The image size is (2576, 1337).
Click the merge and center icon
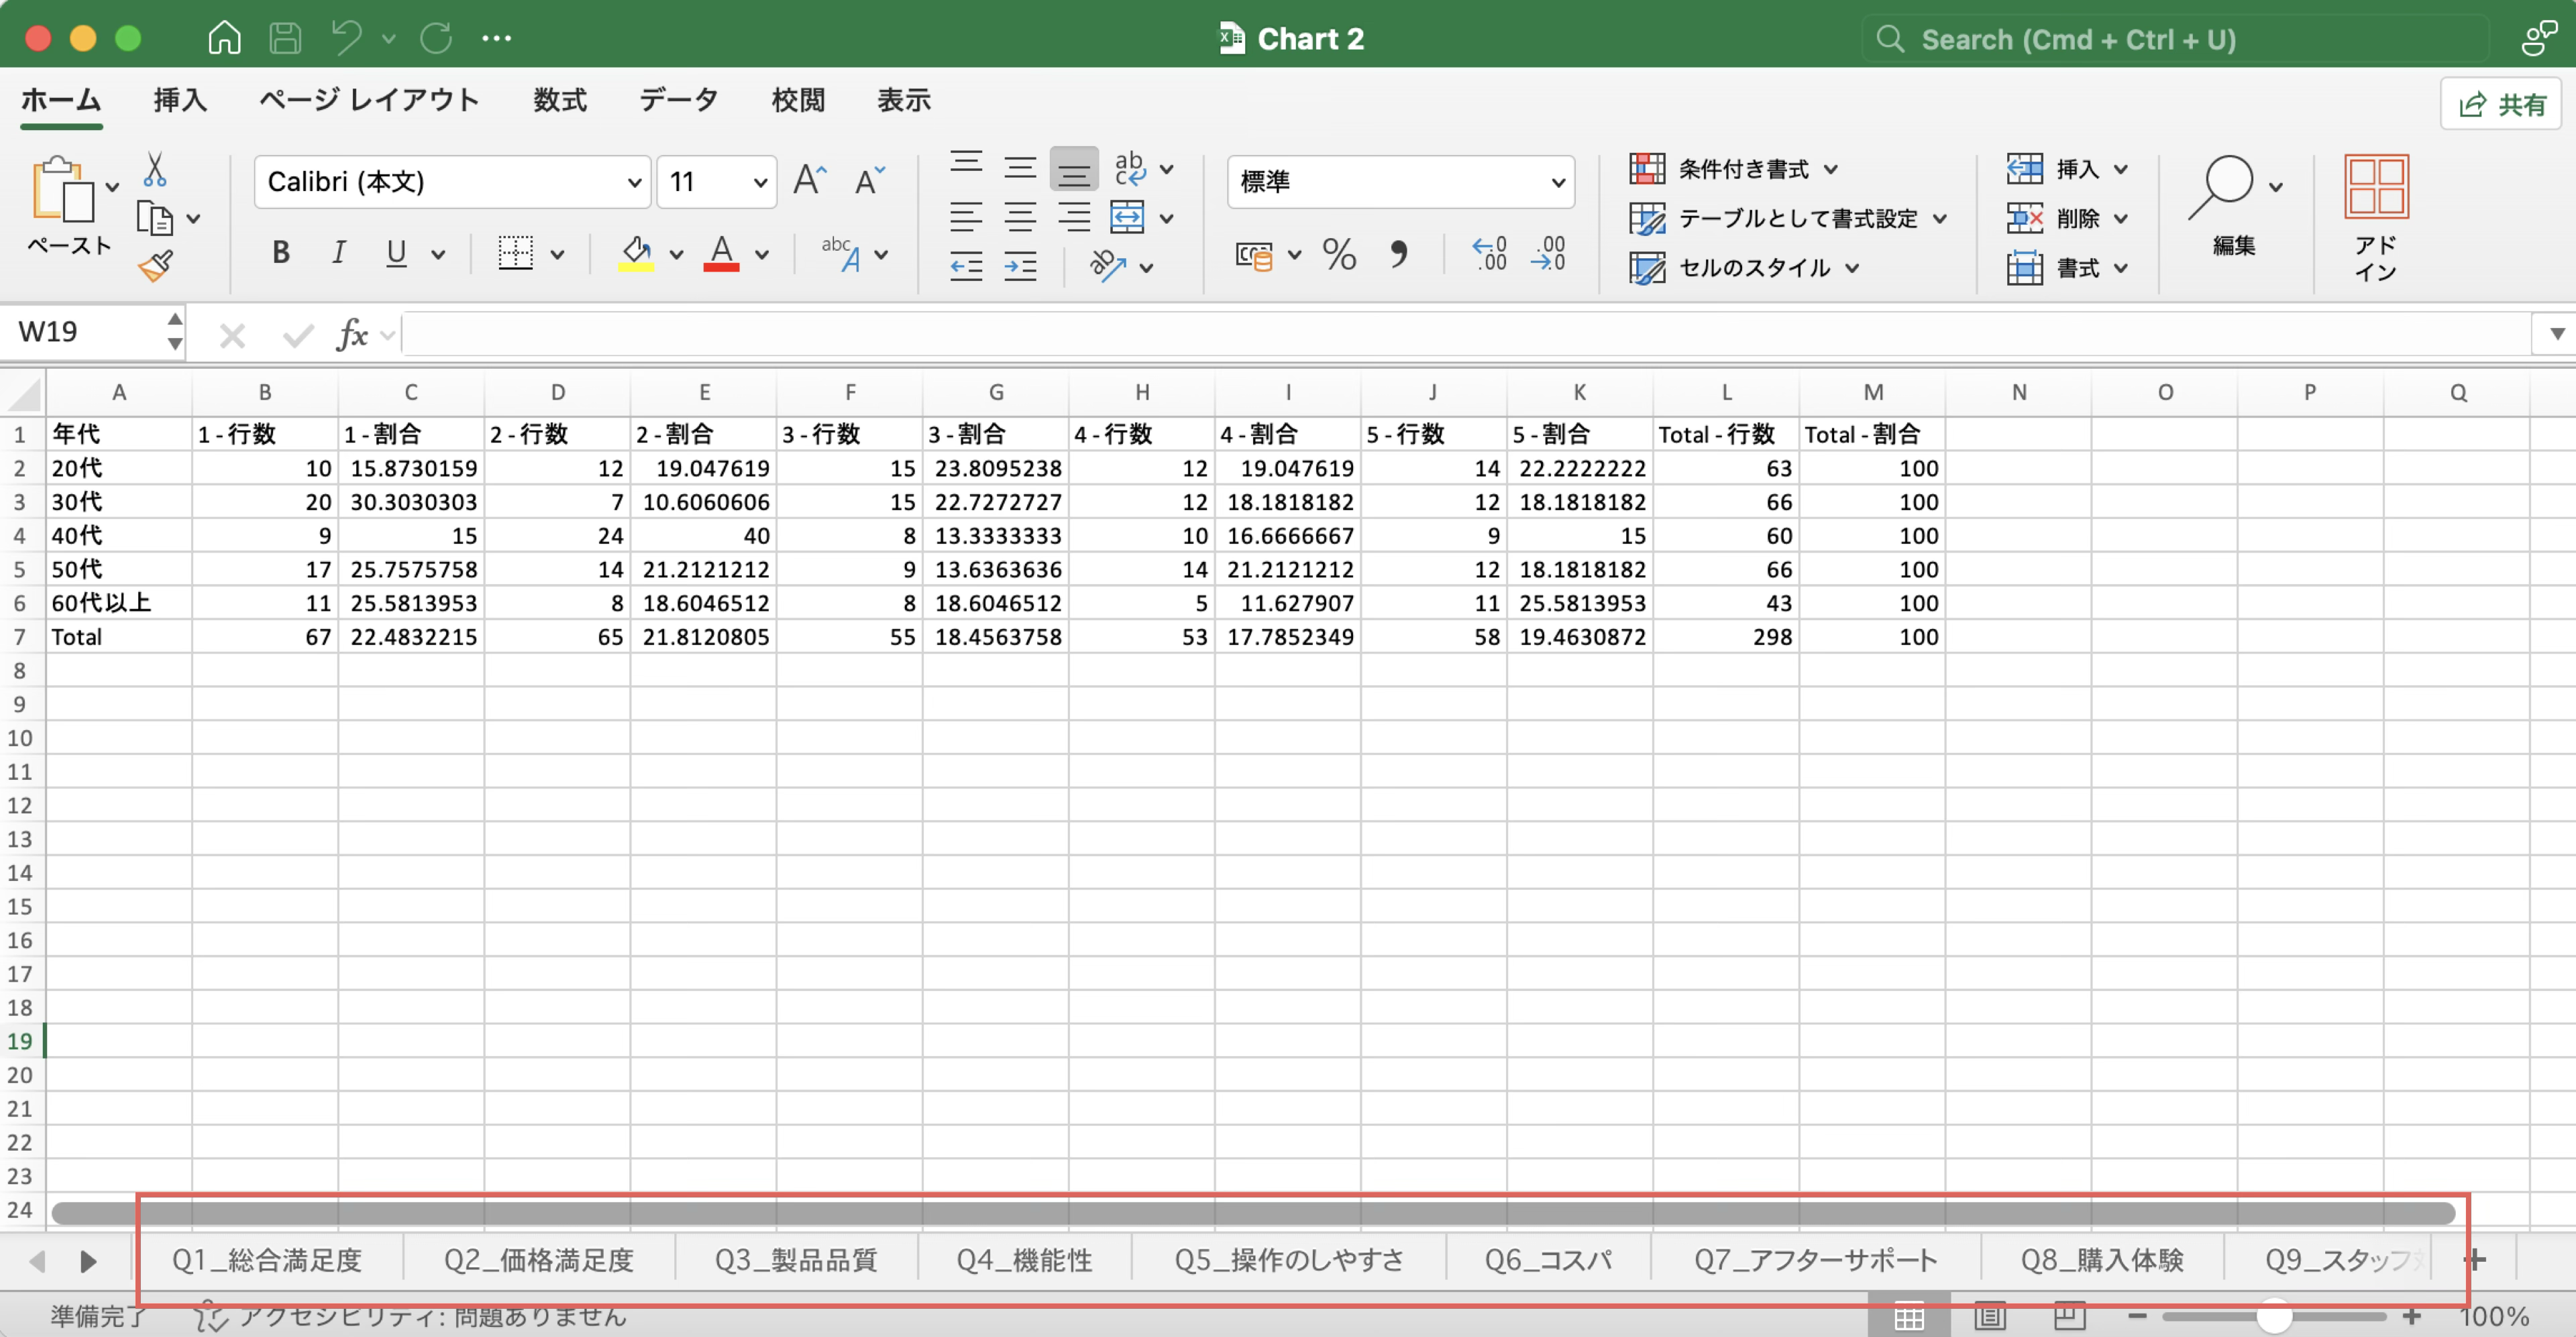(1127, 217)
